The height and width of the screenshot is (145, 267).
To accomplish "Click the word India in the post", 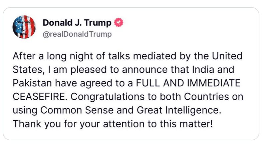I will click(x=203, y=70).
